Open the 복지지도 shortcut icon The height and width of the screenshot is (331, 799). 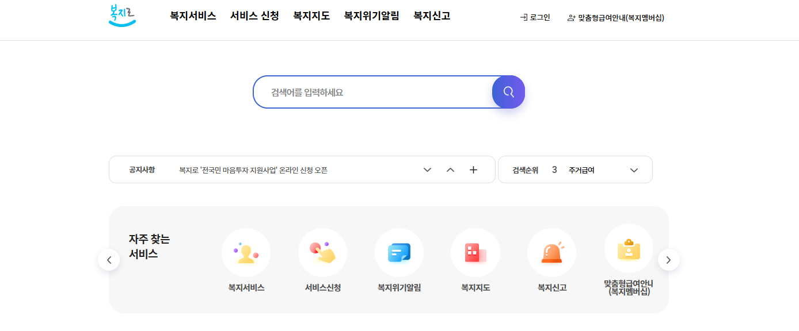point(475,253)
